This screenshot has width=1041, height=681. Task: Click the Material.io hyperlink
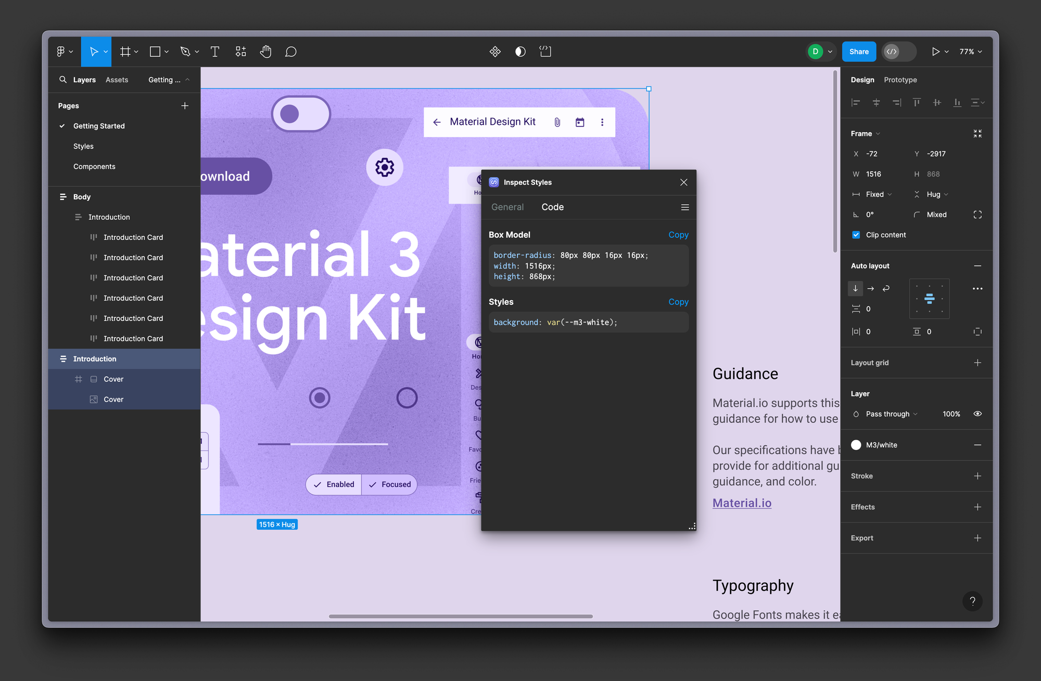(x=741, y=503)
